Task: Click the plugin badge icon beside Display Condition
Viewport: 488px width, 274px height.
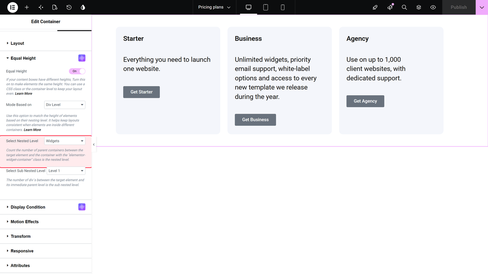Action: (x=82, y=207)
